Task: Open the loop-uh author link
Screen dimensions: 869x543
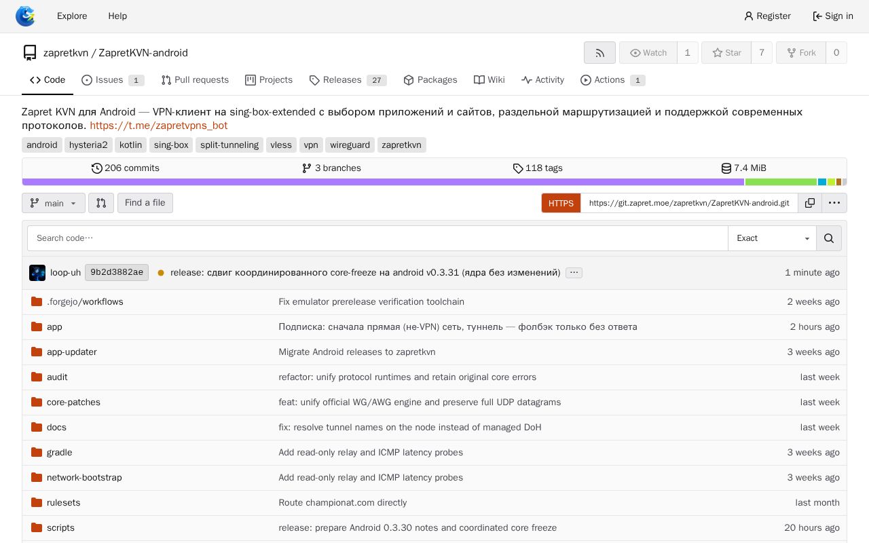Action: 65,273
